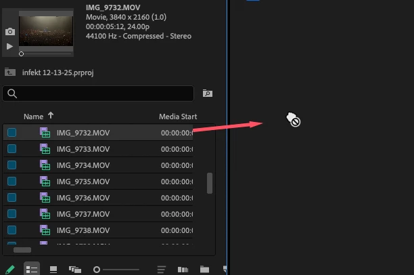Click Media Start value of IMG_9735.MOV
The width and height of the screenshot is (414, 275).
click(177, 182)
